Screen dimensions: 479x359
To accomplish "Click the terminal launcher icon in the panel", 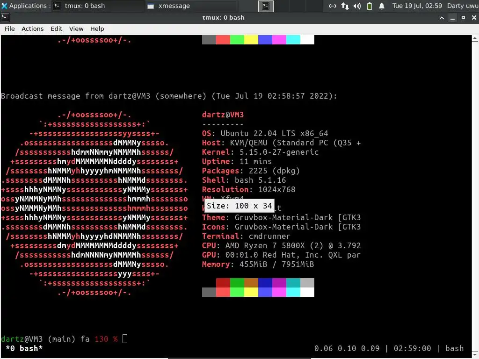I will (266, 6).
